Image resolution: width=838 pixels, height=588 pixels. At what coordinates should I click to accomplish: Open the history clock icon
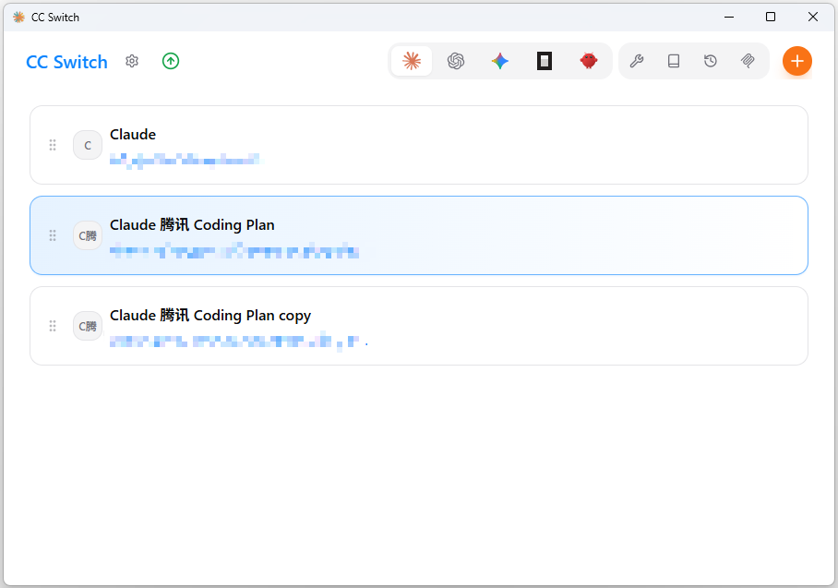click(711, 61)
